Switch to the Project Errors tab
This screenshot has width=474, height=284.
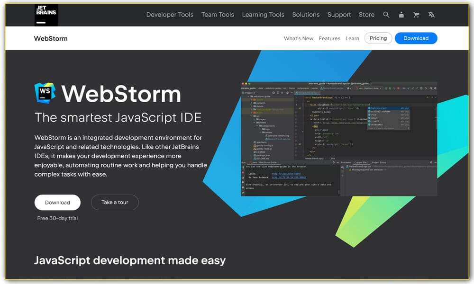click(x=380, y=162)
